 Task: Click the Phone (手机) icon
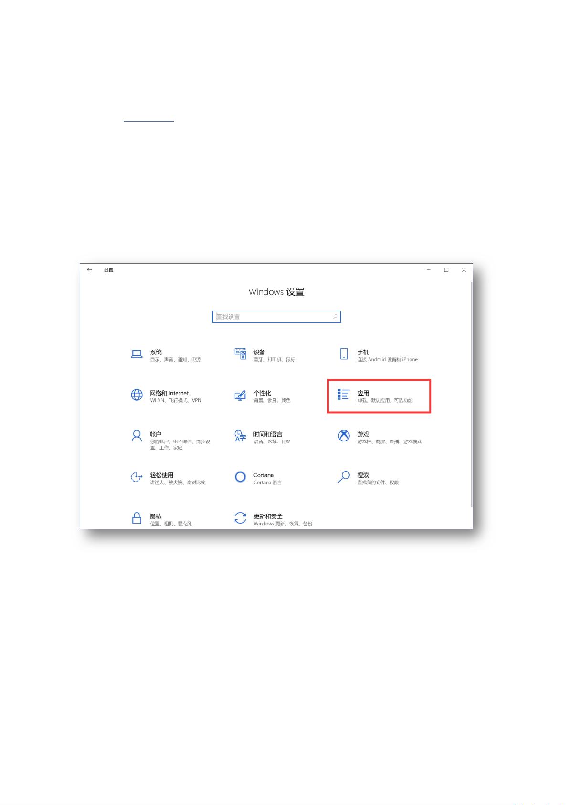[344, 354]
